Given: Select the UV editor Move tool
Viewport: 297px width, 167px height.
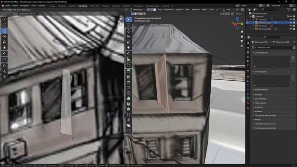Looking at the screenshot, I should (4, 31).
